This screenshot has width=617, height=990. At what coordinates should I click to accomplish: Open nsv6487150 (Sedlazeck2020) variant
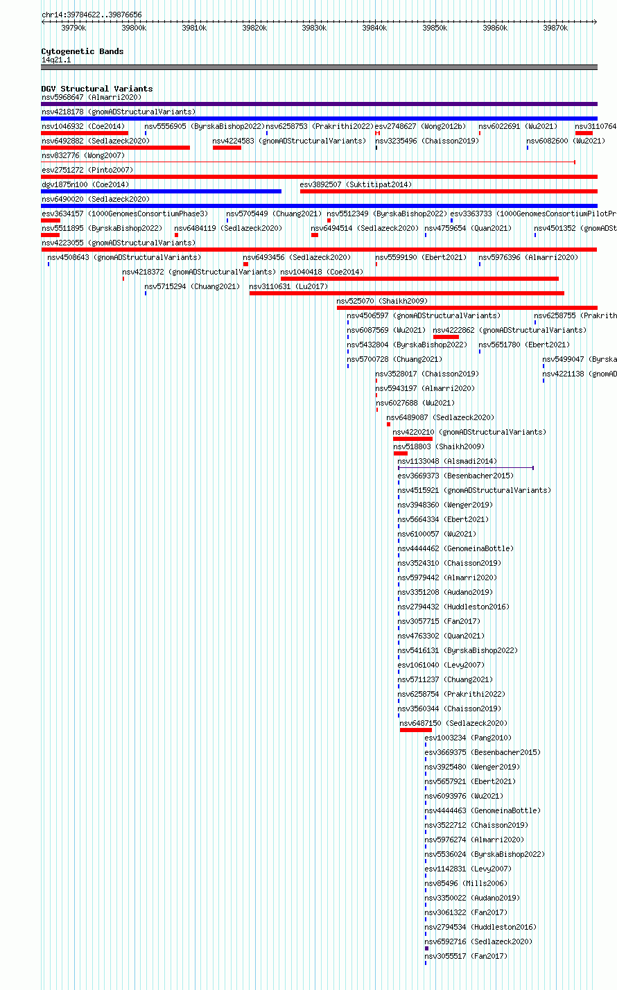pyautogui.click(x=416, y=730)
